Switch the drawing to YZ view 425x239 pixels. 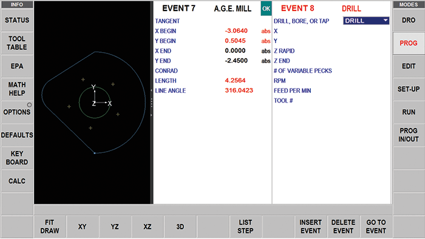point(115,227)
